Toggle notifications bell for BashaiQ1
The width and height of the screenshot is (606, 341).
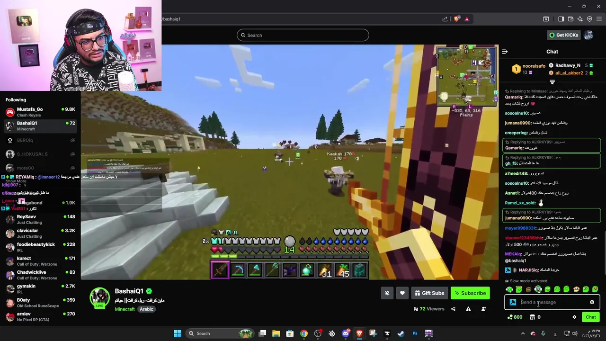tap(387, 293)
